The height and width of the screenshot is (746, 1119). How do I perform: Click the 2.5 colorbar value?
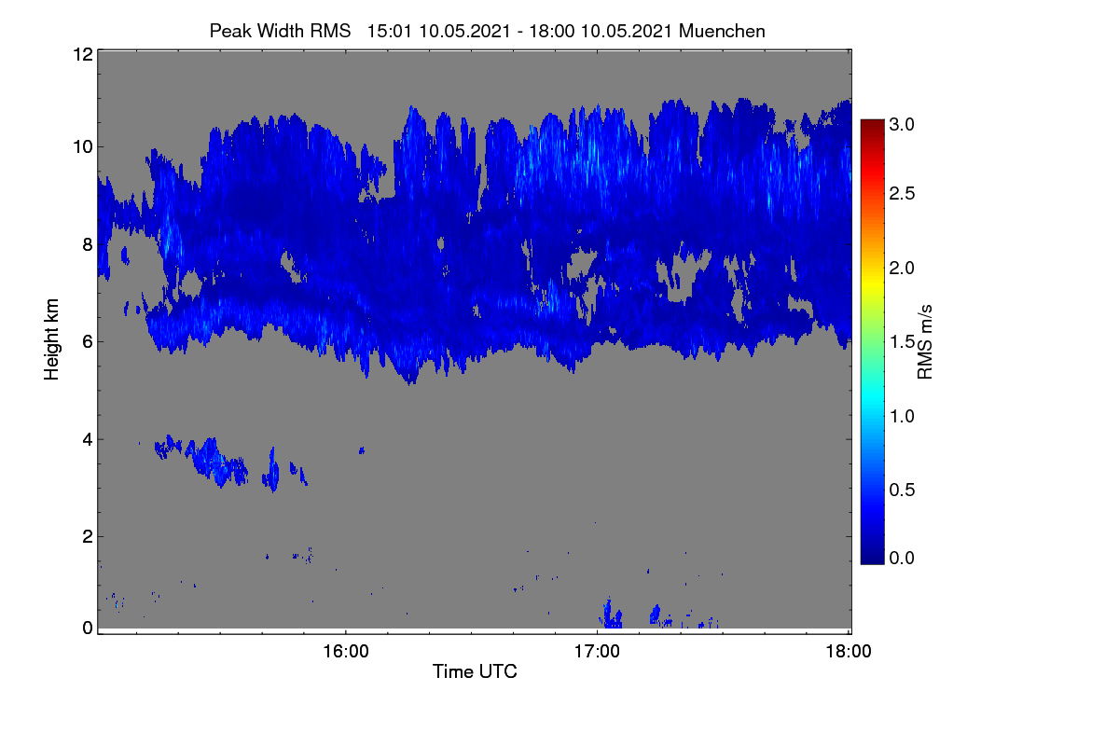click(x=903, y=193)
